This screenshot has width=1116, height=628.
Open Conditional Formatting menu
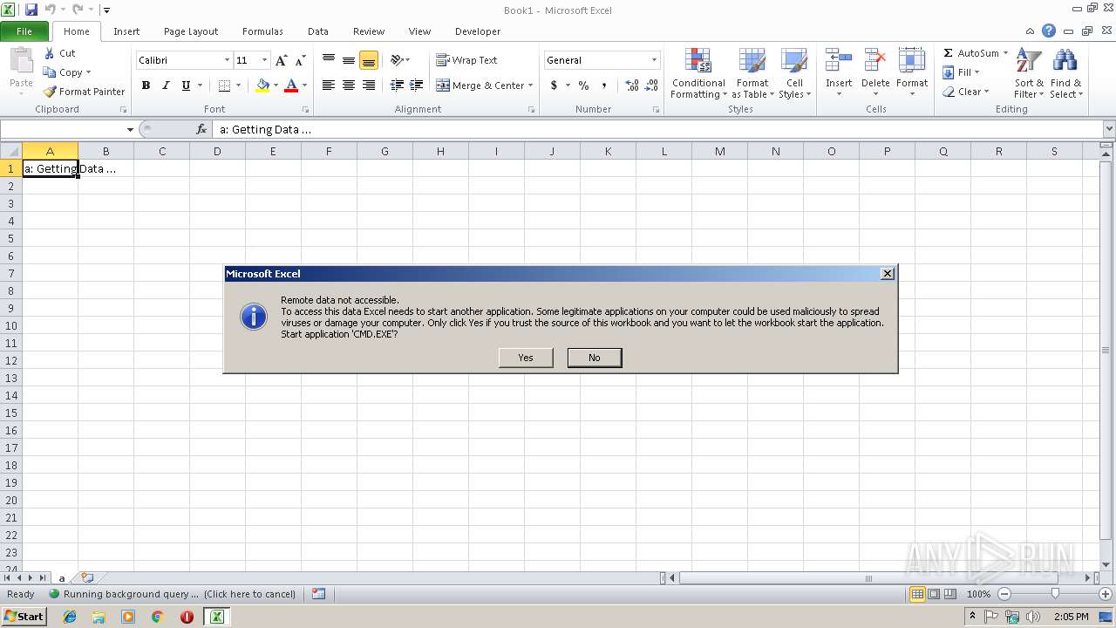[698, 73]
